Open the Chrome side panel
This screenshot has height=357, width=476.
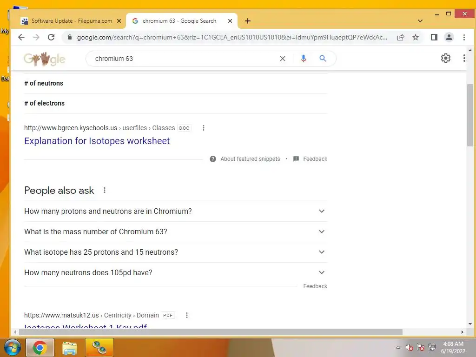coord(434,37)
